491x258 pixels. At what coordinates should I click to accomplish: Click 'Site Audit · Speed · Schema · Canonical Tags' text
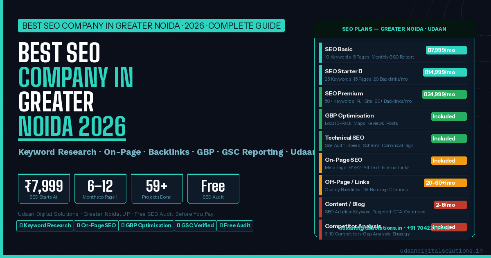tap(369, 145)
